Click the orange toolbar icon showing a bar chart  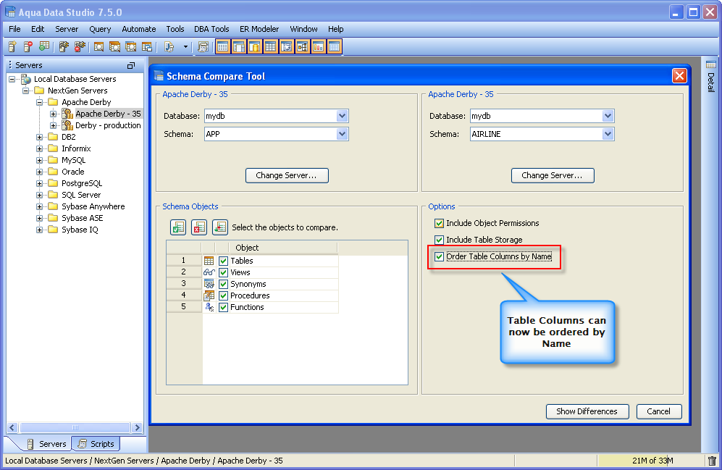318,46
